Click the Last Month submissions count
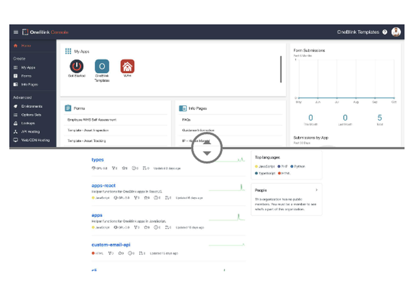Image resolution: width=416 pixels, height=297 pixels. pyautogui.click(x=345, y=118)
